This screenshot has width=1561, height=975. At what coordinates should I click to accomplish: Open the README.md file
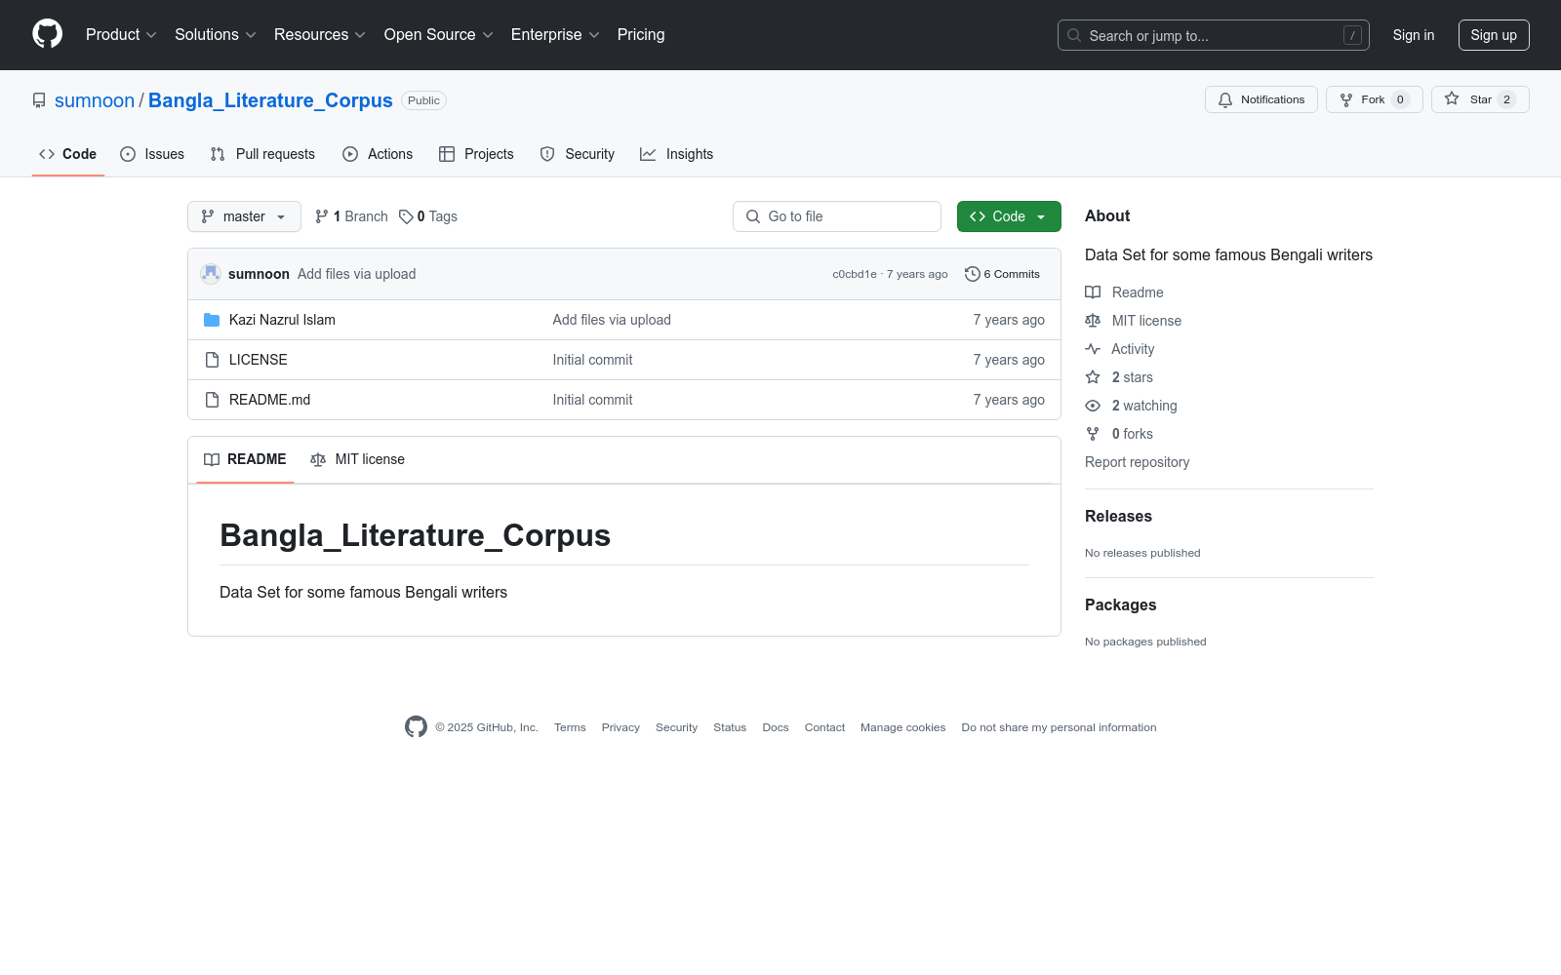(269, 400)
